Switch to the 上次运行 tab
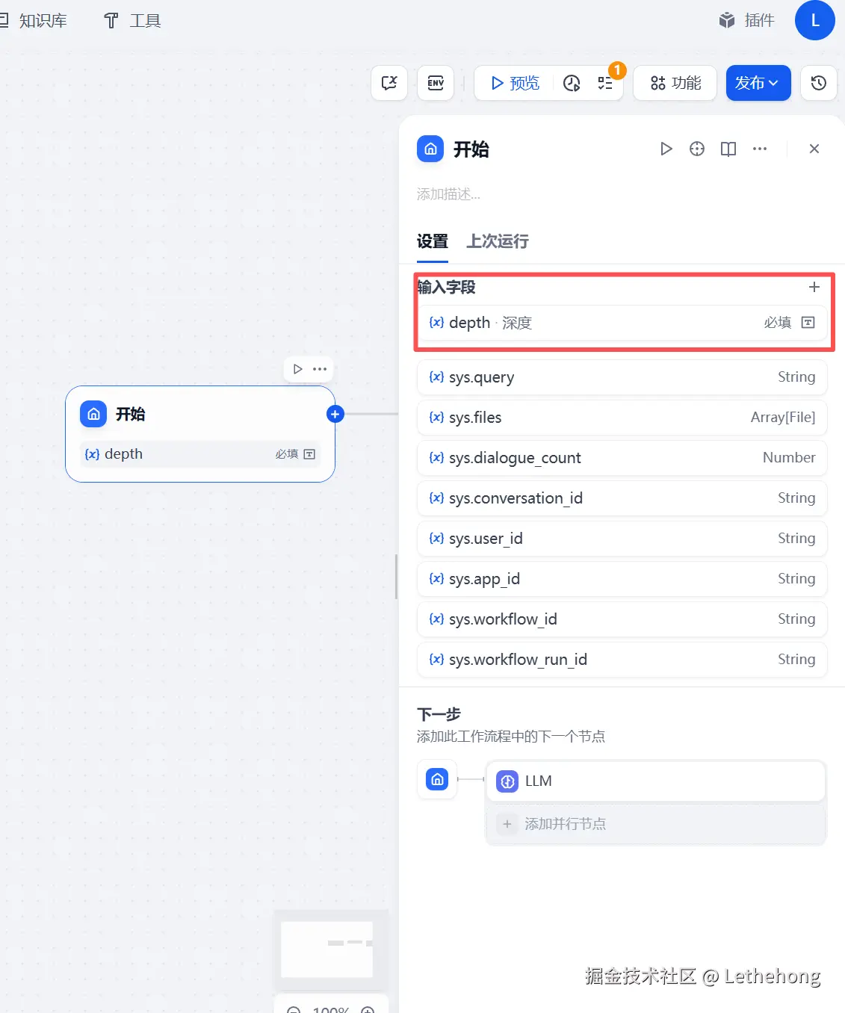 [x=498, y=241]
